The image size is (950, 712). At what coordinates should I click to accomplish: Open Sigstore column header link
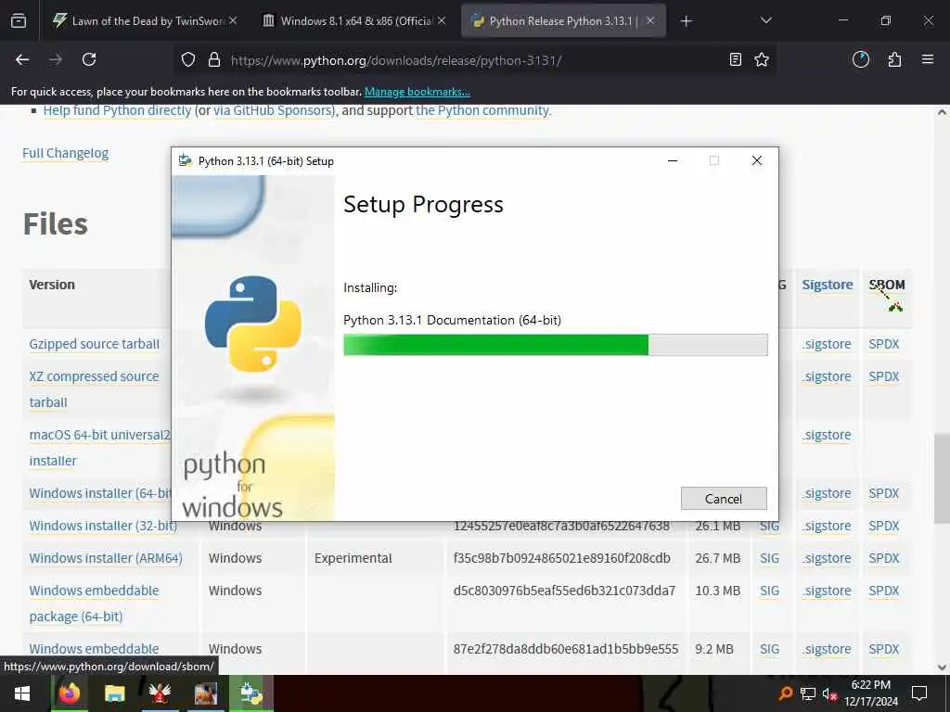827,285
